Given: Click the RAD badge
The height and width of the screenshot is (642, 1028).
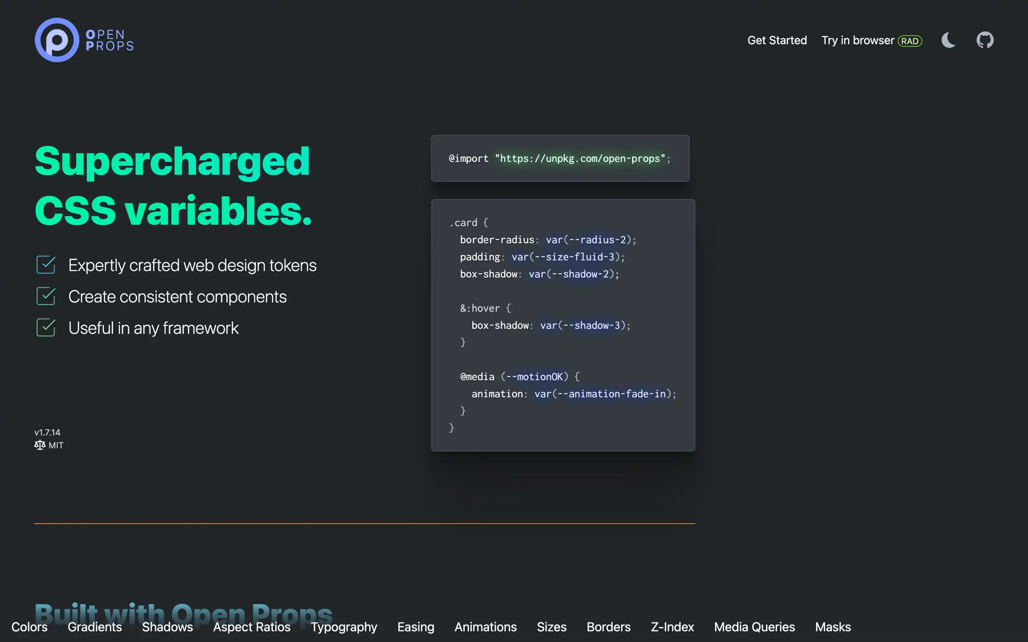Looking at the screenshot, I should pyautogui.click(x=909, y=41).
